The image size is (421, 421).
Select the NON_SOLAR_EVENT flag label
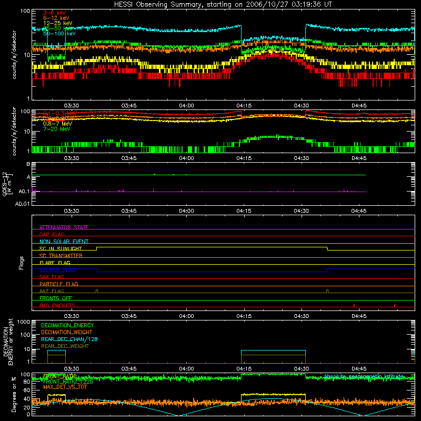64,242
